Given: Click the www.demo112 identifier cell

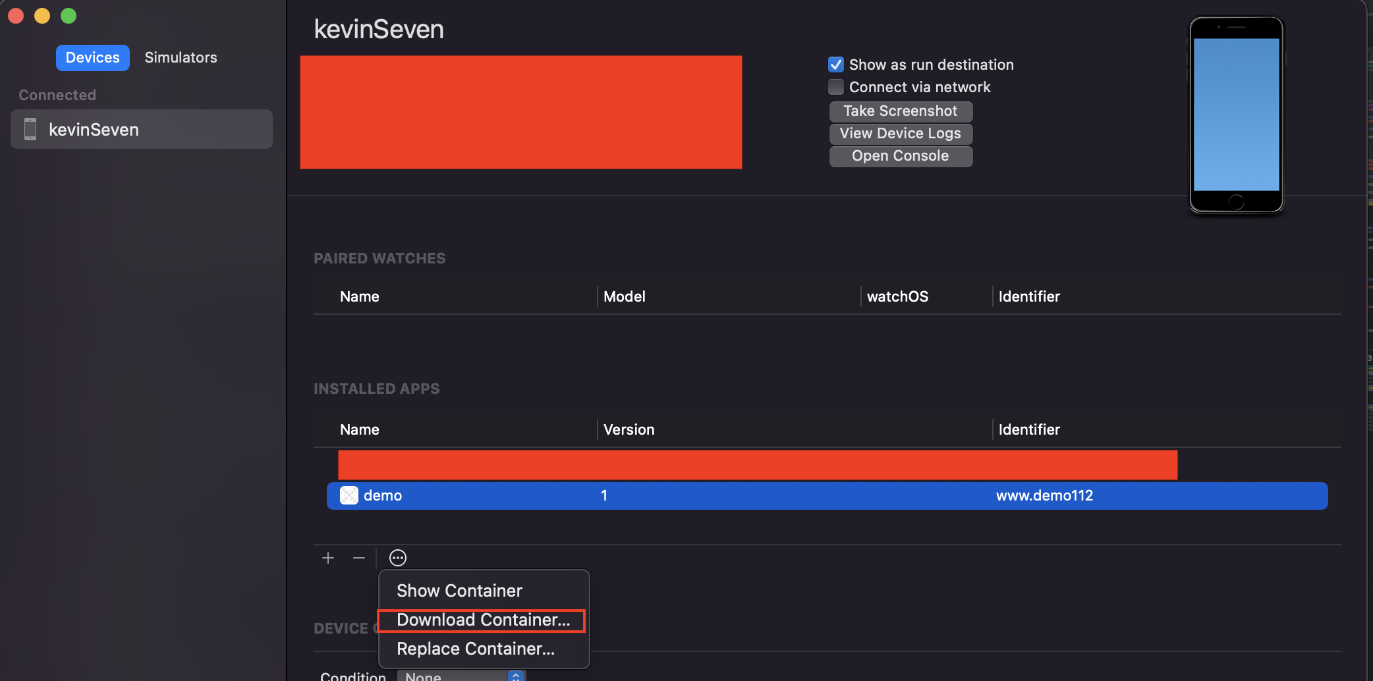Looking at the screenshot, I should click(1044, 495).
